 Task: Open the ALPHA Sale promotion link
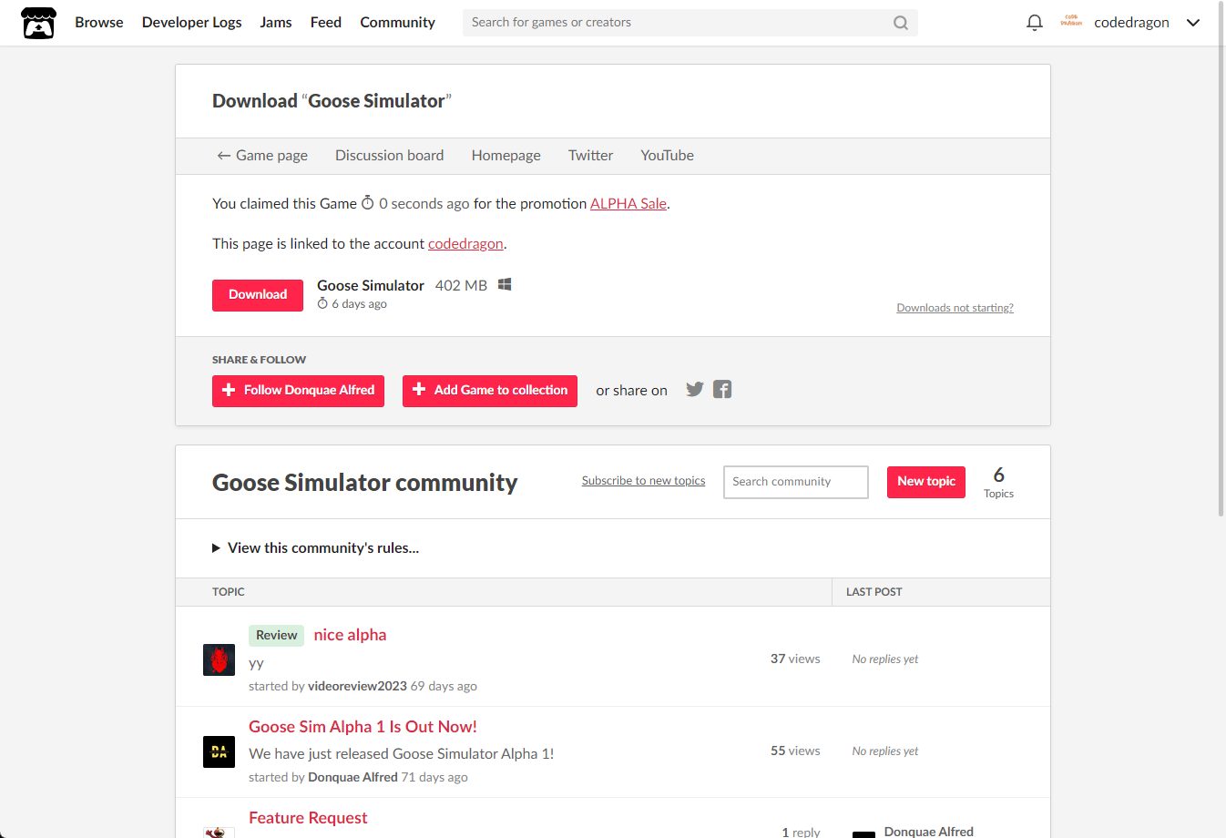pos(628,204)
